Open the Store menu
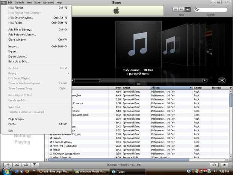233x175 pixels. click(37, 2)
